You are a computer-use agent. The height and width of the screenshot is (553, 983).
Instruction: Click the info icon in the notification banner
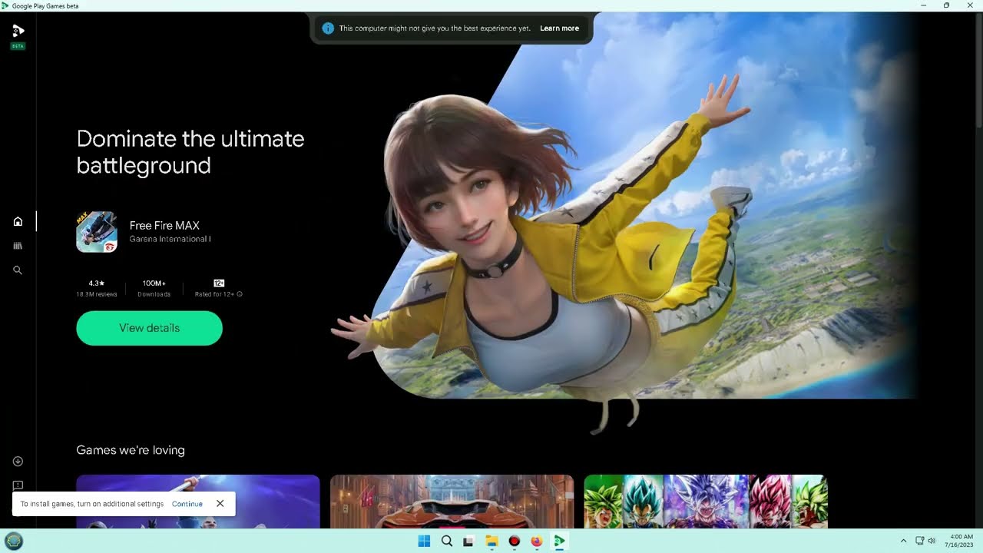pyautogui.click(x=328, y=28)
